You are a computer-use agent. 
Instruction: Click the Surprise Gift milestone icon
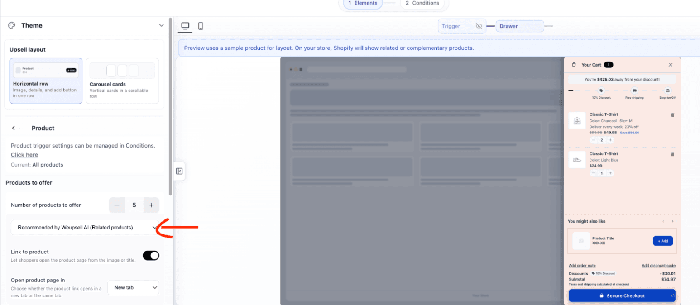click(x=667, y=91)
